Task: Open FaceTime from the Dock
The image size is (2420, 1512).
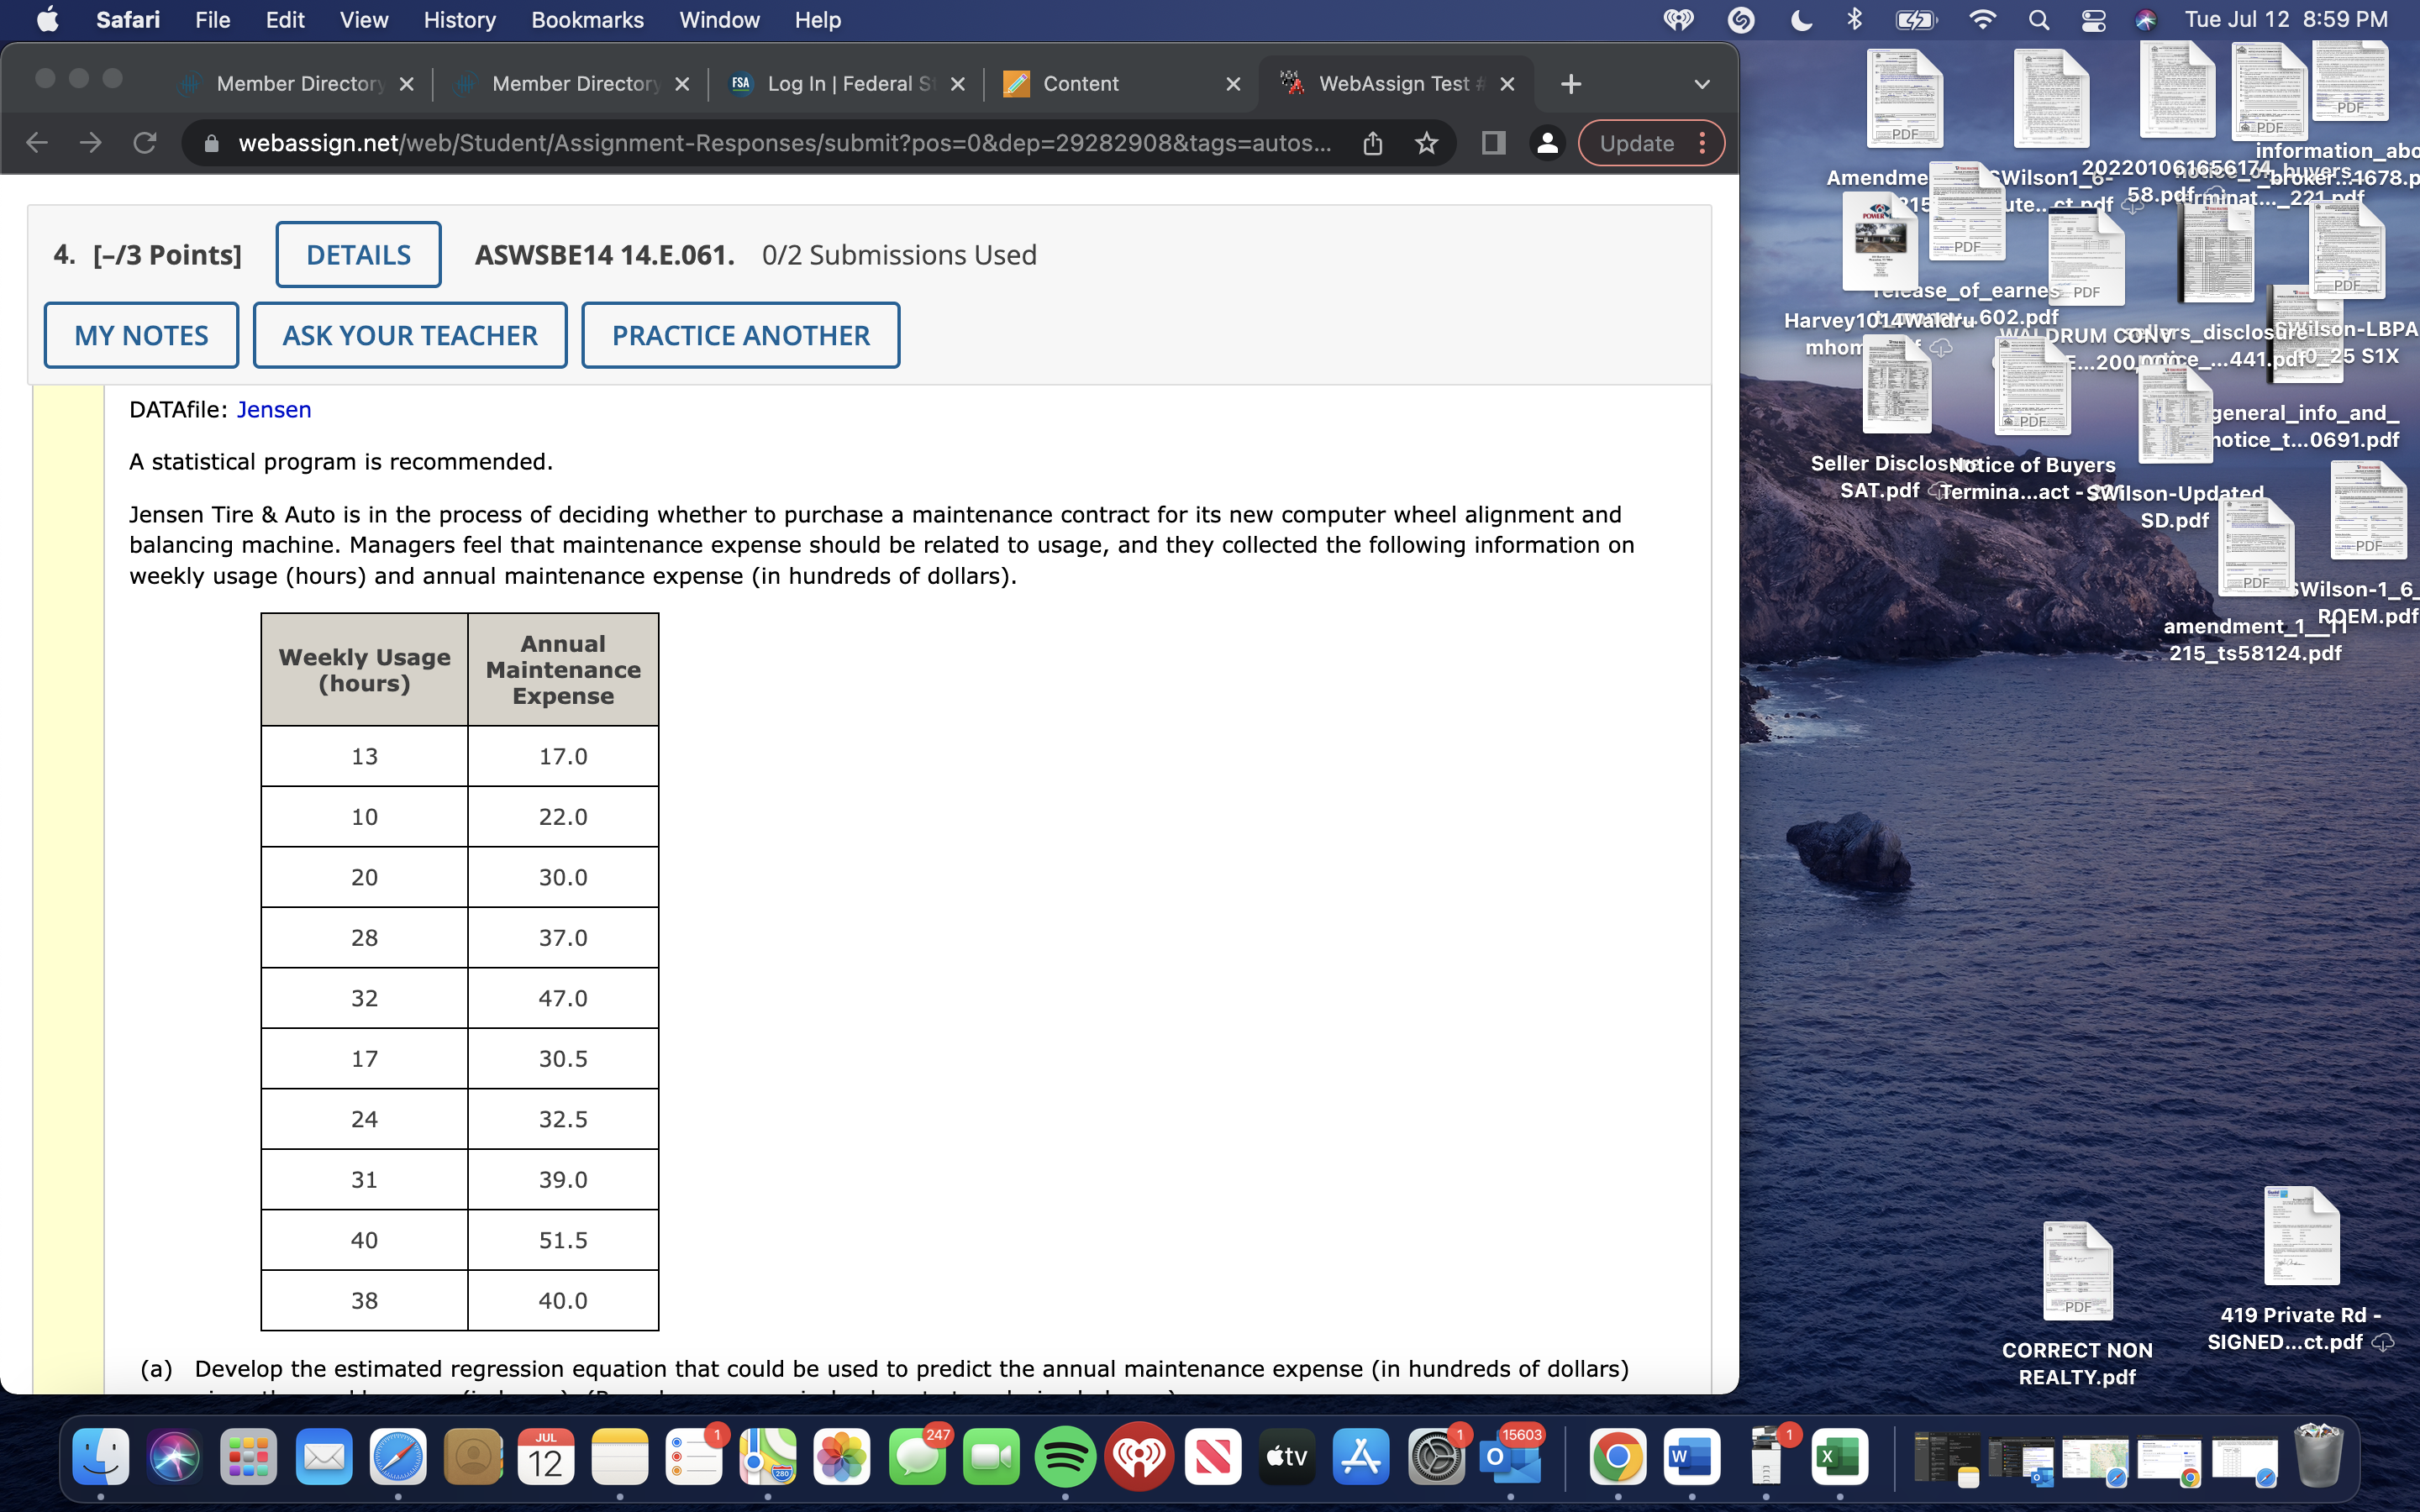Action: point(990,1457)
